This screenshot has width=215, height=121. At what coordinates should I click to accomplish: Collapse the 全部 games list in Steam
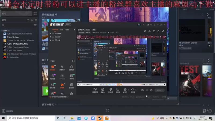[x=2, y=31]
